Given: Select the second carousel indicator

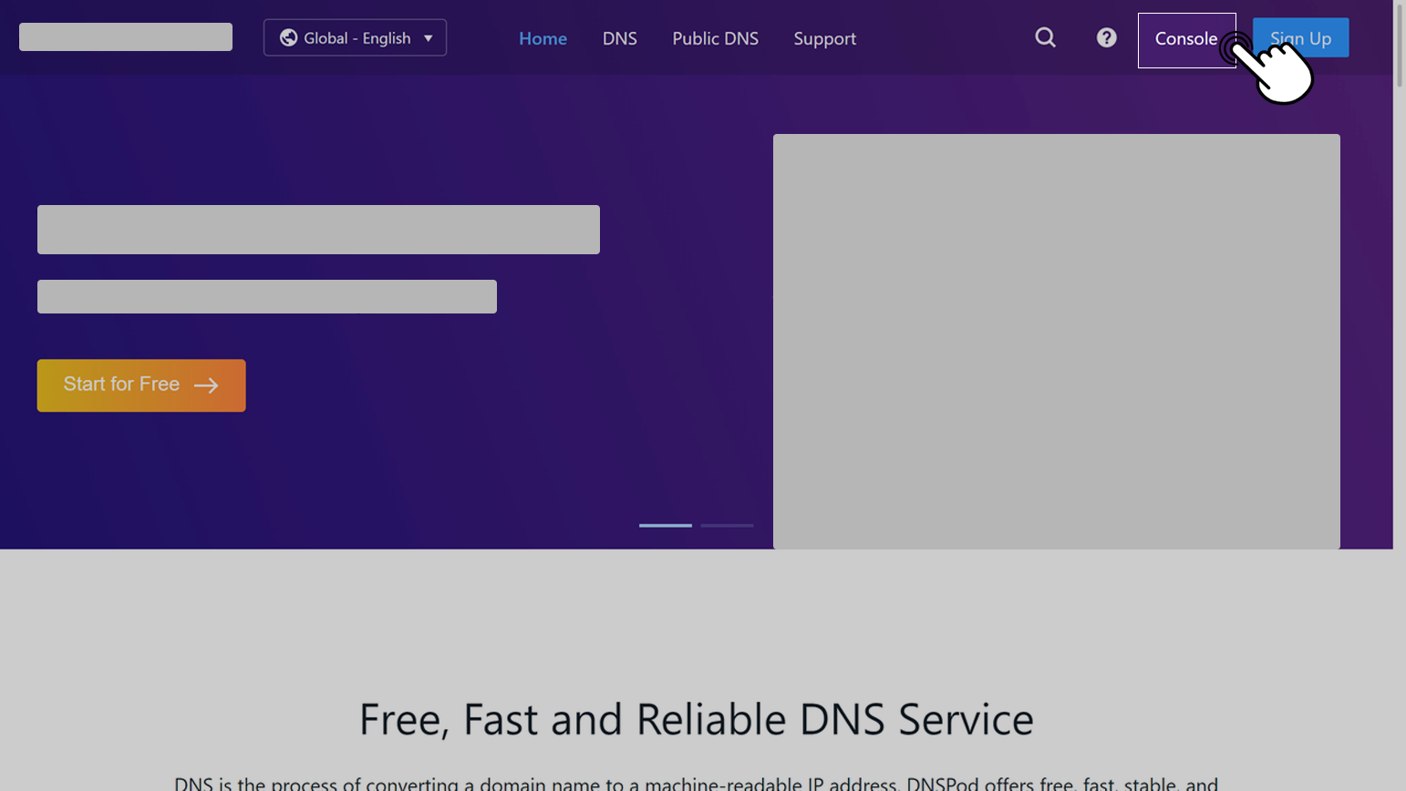Looking at the screenshot, I should [x=727, y=526].
